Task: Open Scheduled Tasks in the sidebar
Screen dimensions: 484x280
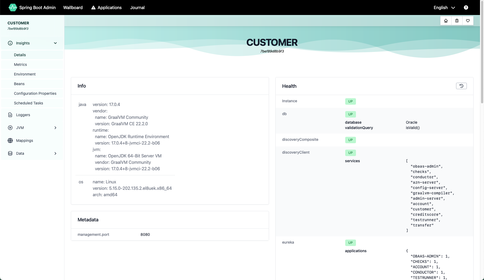Action: (28, 103)
